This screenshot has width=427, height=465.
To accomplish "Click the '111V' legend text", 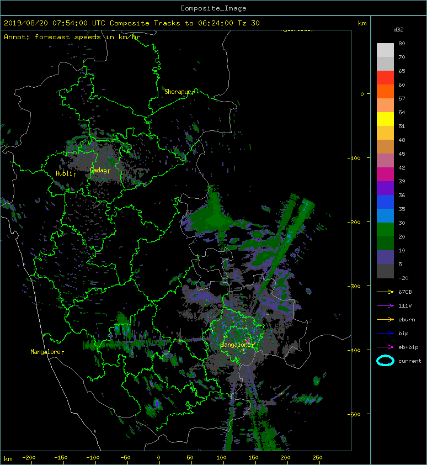I will tap(405, 306).
